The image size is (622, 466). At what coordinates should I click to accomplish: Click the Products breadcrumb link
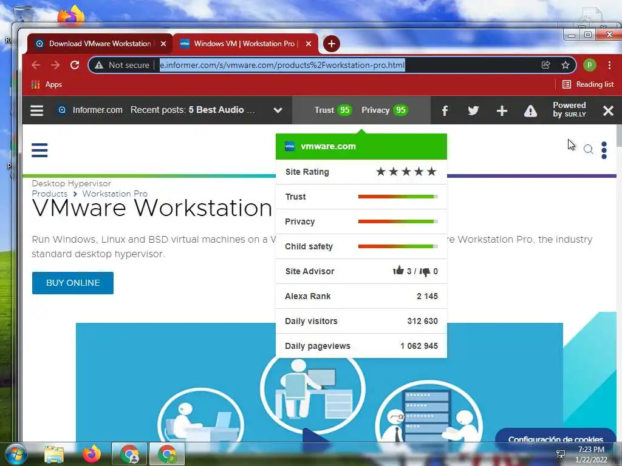point(50,194)
